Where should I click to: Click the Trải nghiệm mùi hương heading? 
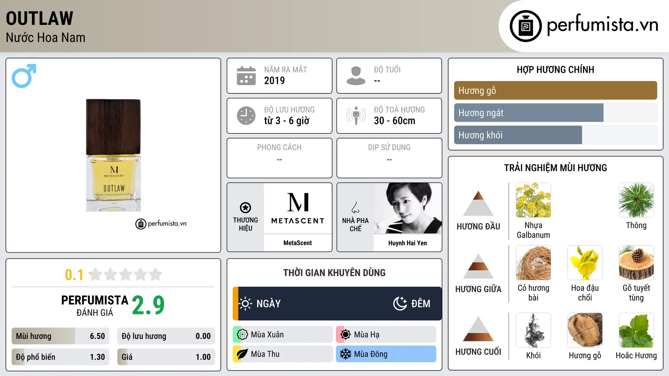pyautogui.click(x=555, y=168)
